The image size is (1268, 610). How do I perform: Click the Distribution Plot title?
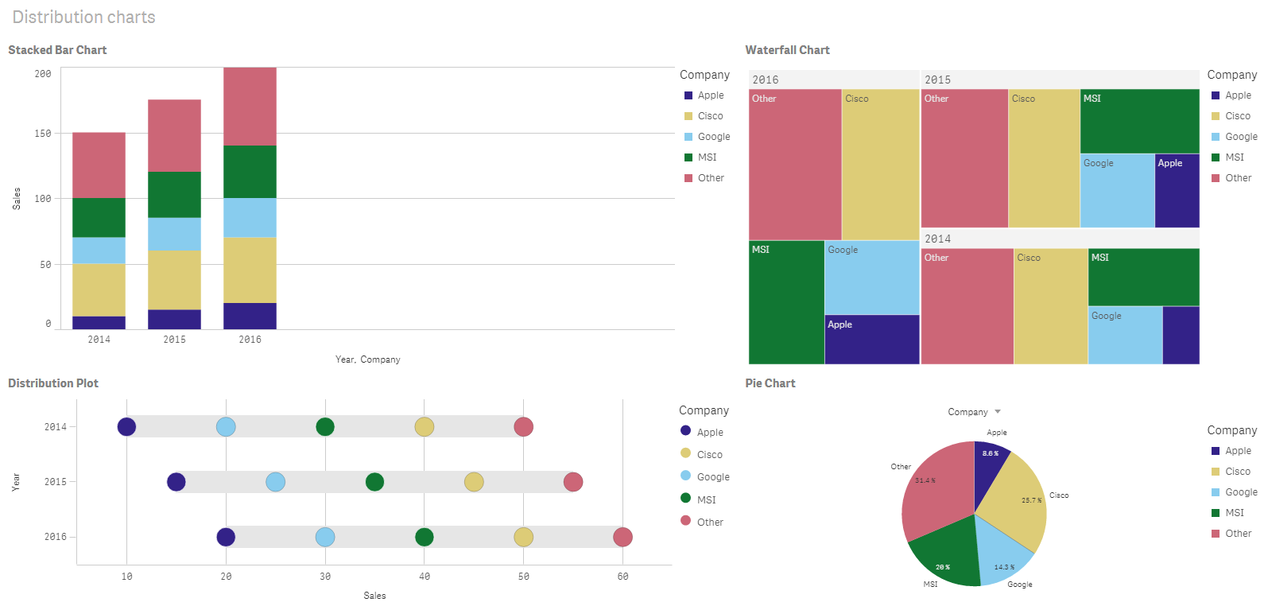coord(53,383)
